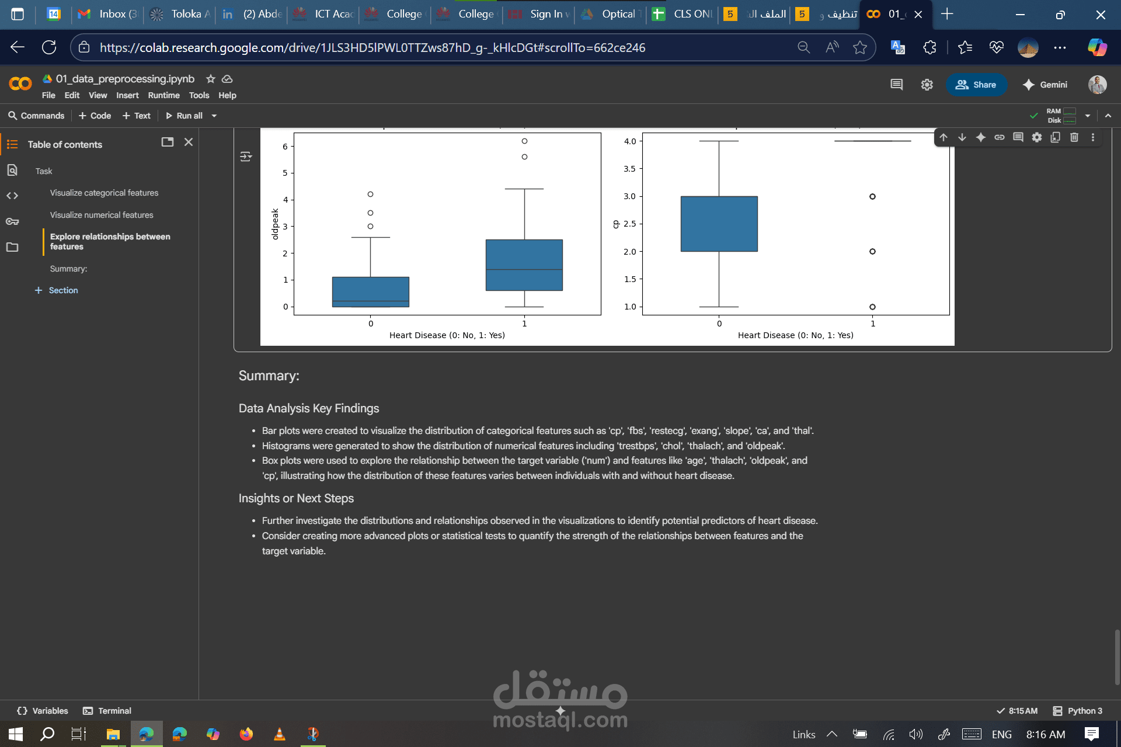The image size is (1121, 747).
Task: Copy link to cell icon
Action: (1000, 137)
